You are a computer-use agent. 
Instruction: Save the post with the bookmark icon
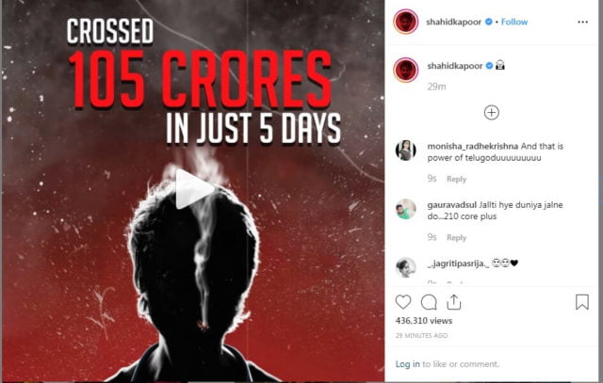582,302
